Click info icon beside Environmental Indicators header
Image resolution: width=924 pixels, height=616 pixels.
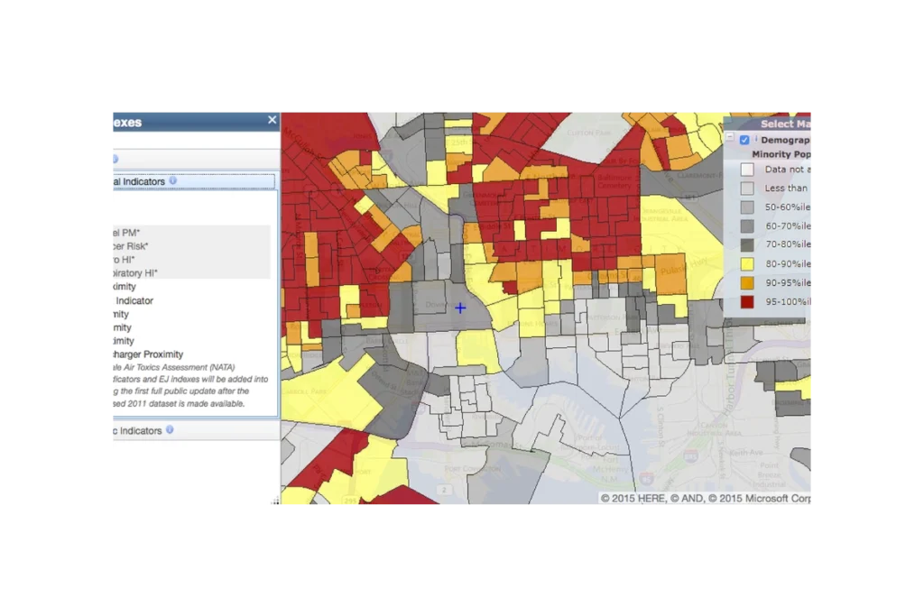[x=172, y=181]
